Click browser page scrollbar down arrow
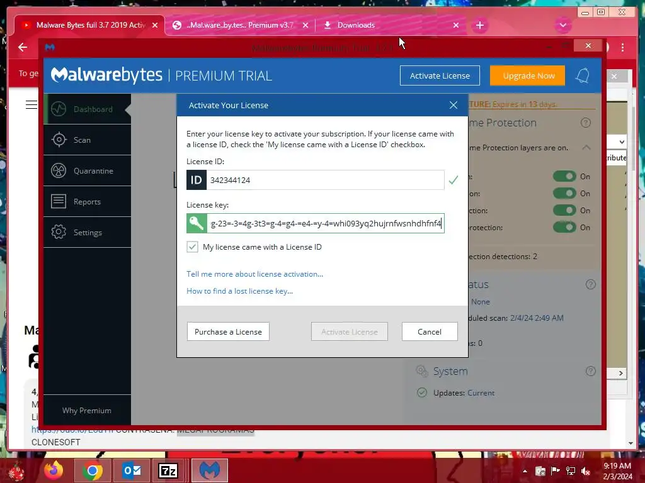The image size is (645, 483). [x=631, y=443]
